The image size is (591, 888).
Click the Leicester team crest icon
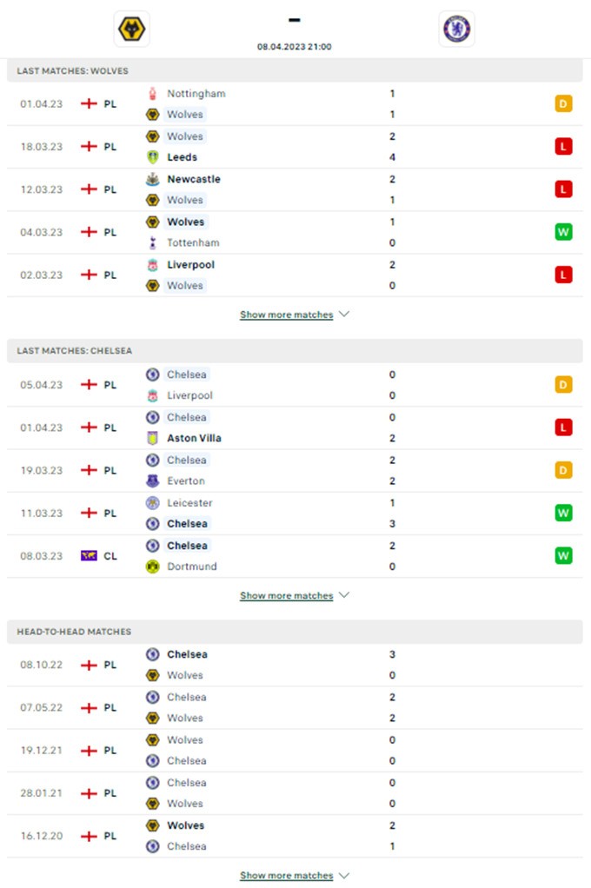pyautogui.click(x=153, y=503)
